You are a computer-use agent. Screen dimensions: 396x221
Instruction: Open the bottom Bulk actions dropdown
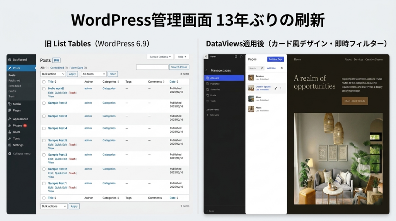click(x=54, y=206)
